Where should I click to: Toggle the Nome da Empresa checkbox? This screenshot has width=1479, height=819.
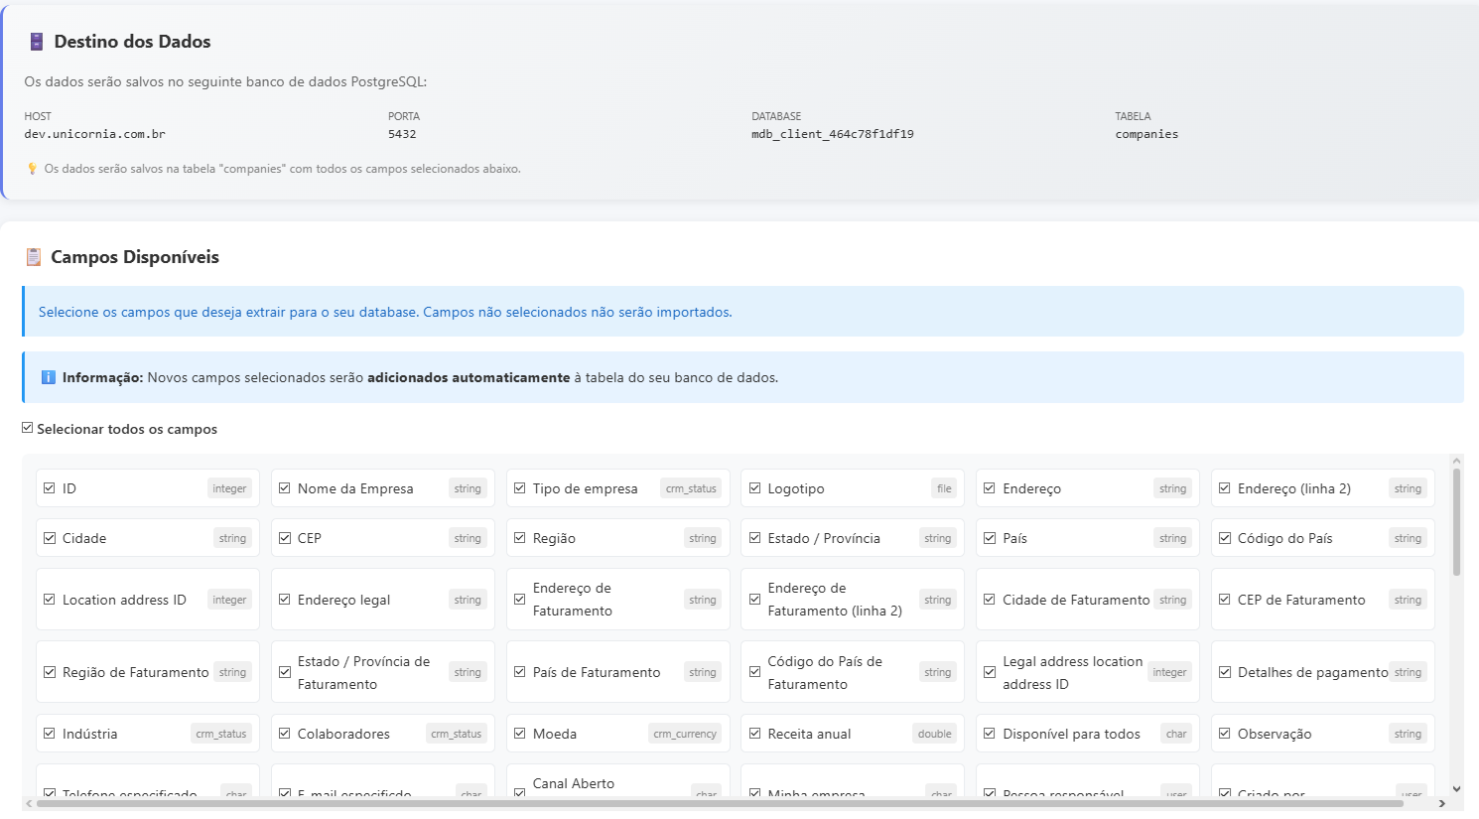[285, 488]
